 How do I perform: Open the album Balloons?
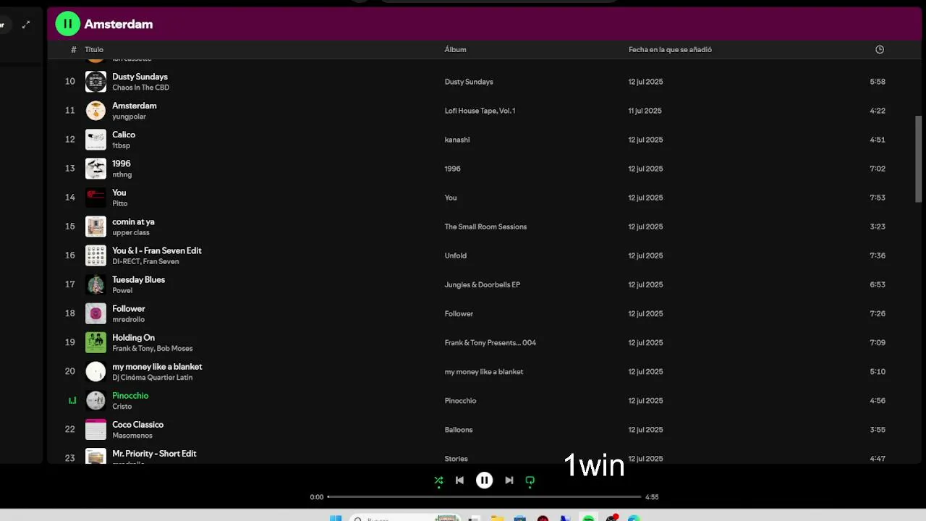click(458, 429)
